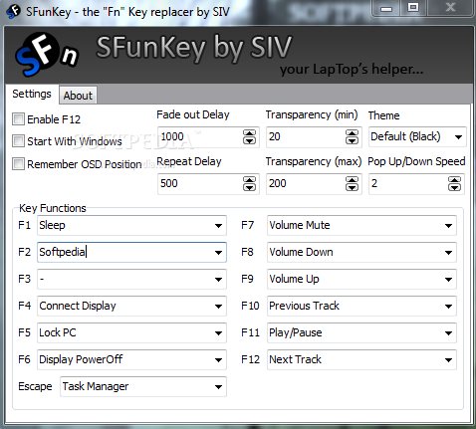Open the F11 Play/Pause dropdown
476x429 pixels.
(361, 332)
